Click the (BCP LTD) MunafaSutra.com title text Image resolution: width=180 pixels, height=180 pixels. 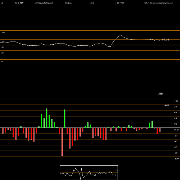[158, 3]
